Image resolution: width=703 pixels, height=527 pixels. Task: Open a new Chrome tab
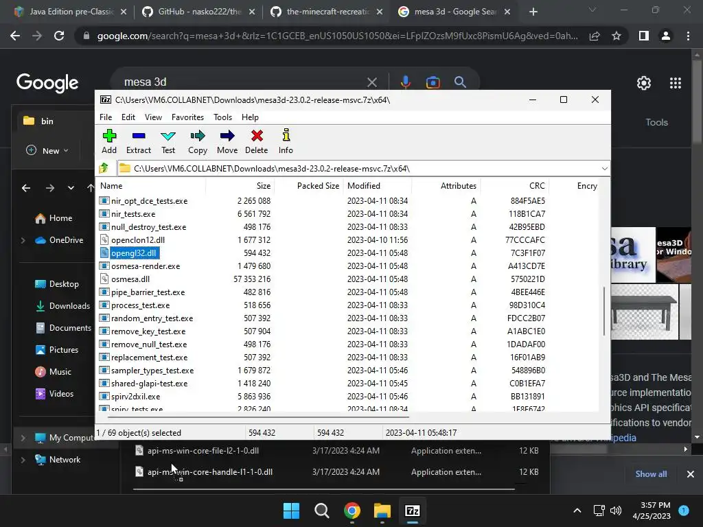point(533,12)
